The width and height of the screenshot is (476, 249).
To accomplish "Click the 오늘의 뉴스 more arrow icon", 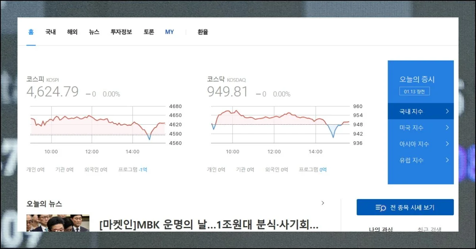I will click(x=322, y=203).
